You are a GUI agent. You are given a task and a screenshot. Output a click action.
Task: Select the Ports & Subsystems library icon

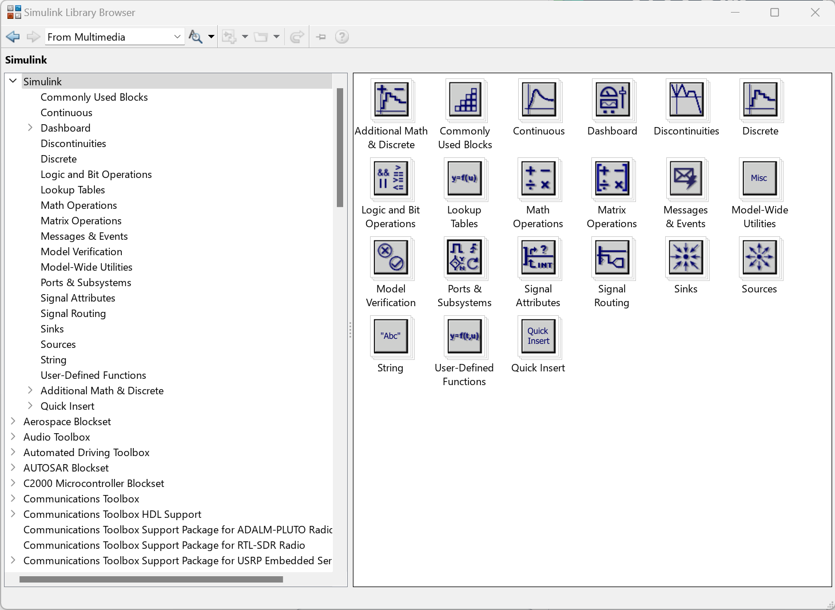[x=464, y=258]
